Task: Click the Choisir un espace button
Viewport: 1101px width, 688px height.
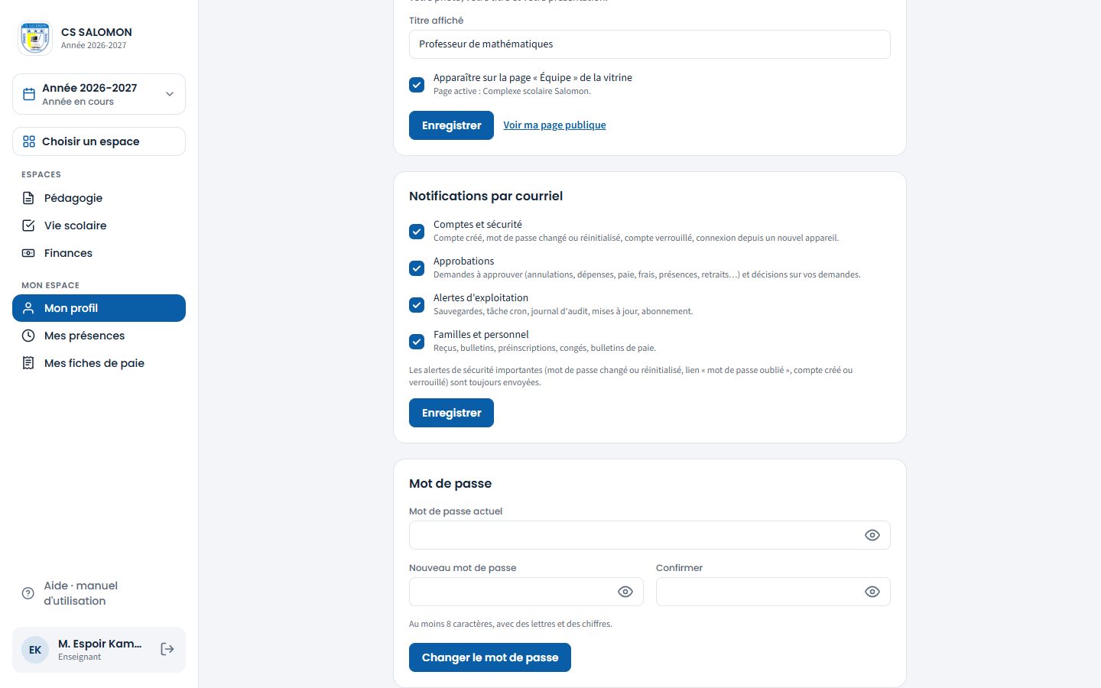Action: click(x=99, y=141)
